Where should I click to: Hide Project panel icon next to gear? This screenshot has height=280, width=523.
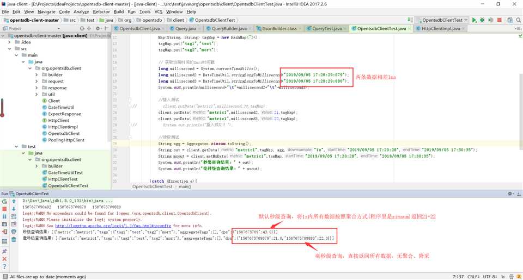(x=106, y=29)
